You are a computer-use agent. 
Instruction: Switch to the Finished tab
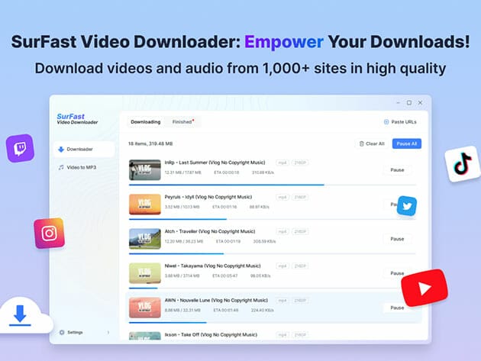coord(182,121)
